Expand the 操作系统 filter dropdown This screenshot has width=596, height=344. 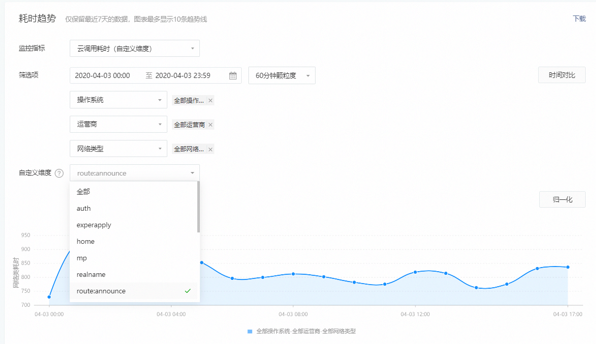[118, 100]
